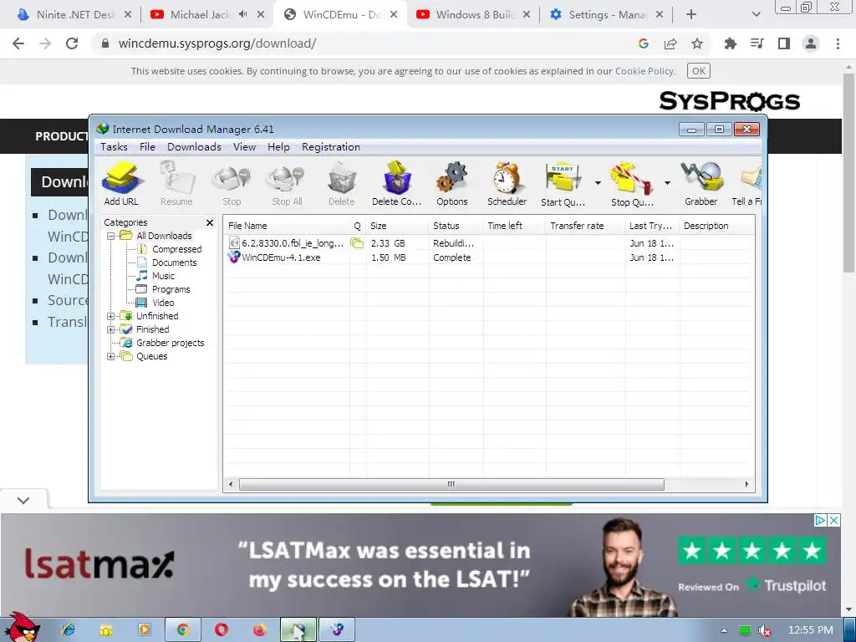856x642 pixels.
Task: Open the File menu in IDM
Action: coord(147,147)
